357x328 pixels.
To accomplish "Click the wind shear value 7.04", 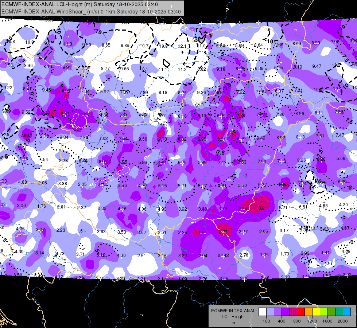I will [262, 161].
